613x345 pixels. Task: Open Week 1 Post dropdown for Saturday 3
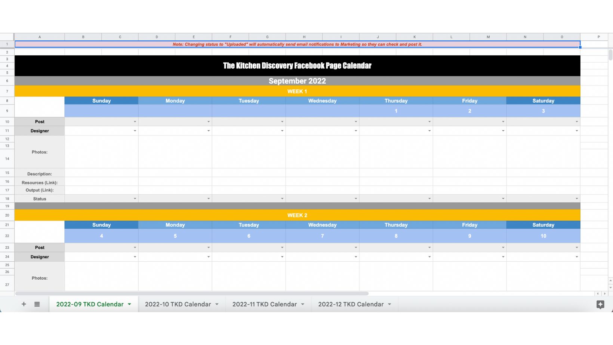577,122
